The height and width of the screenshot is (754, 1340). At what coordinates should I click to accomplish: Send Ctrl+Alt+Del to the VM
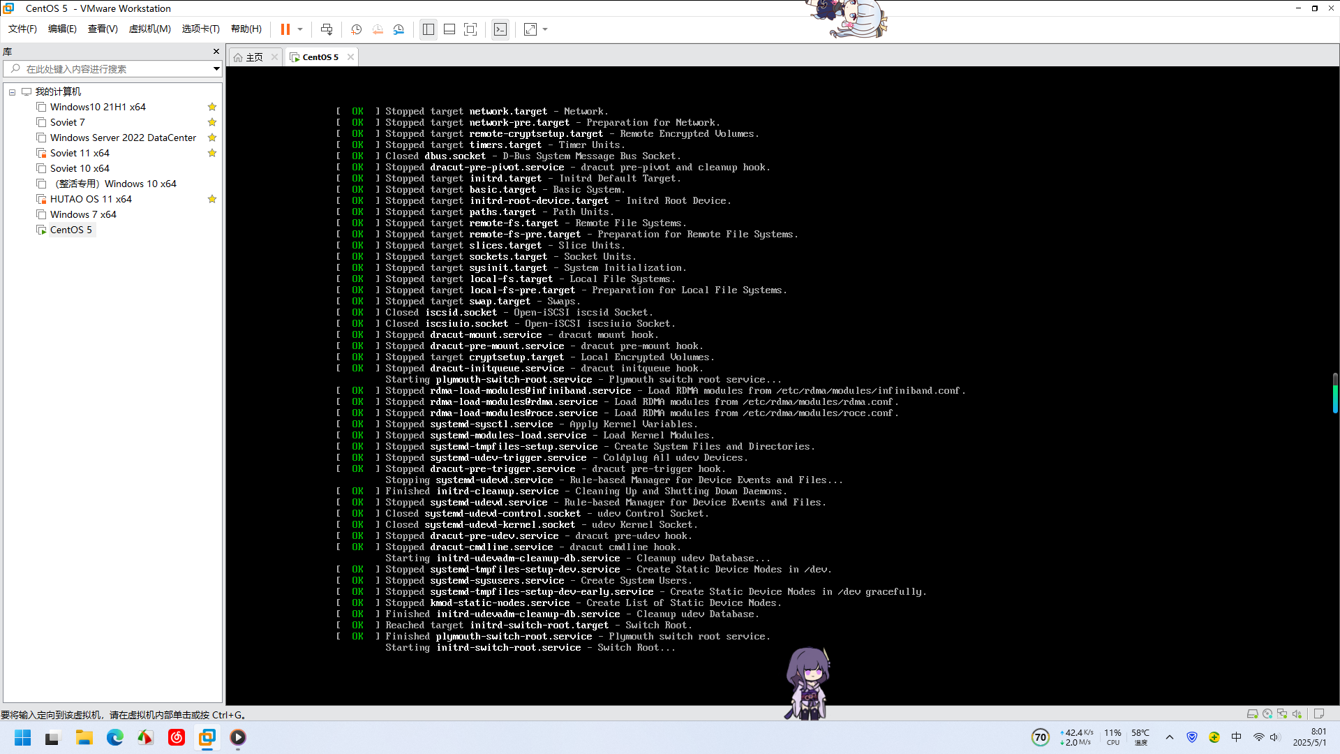(327, 29)
